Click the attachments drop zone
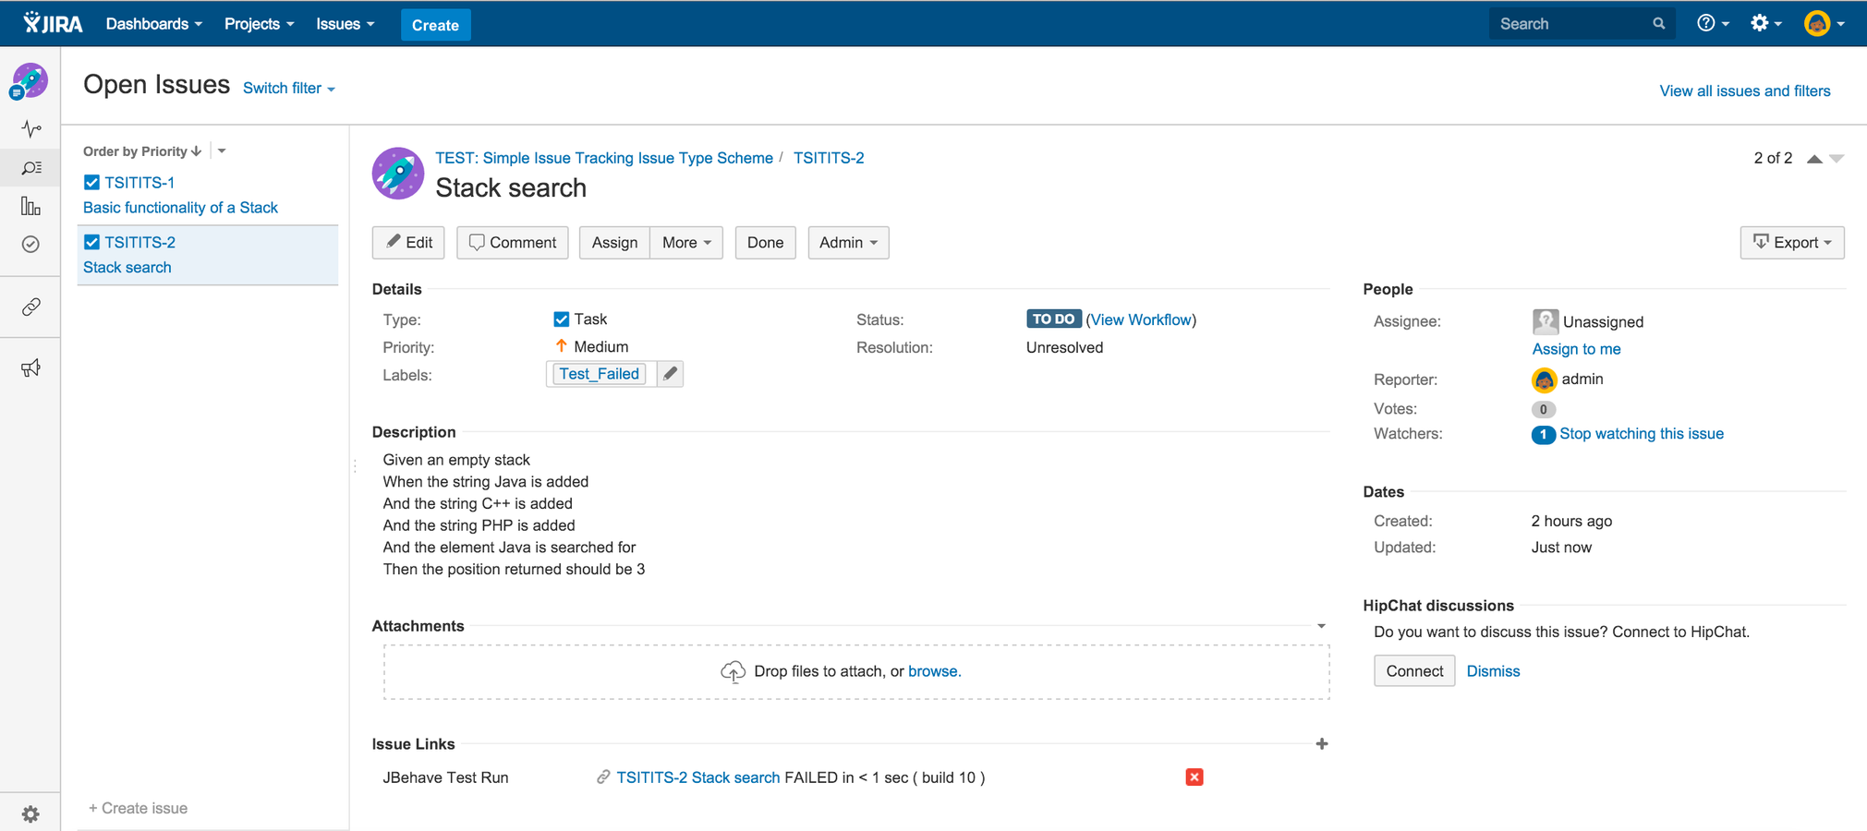Screen dimensions: 1867x831 click(856, 671)
